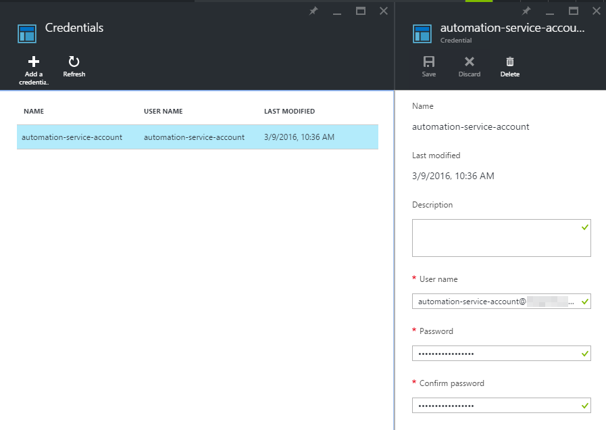Click the user name cell in the row
606x430 pixels.
pos(194,137)
